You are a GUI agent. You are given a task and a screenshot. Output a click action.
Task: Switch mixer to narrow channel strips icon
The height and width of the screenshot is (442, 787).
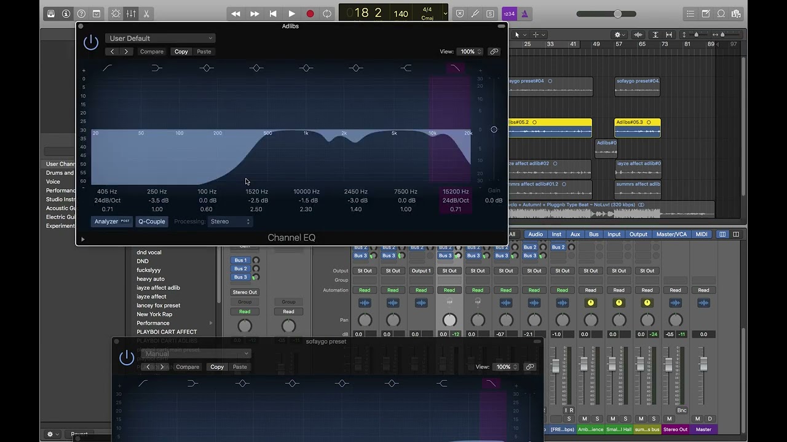722,234
